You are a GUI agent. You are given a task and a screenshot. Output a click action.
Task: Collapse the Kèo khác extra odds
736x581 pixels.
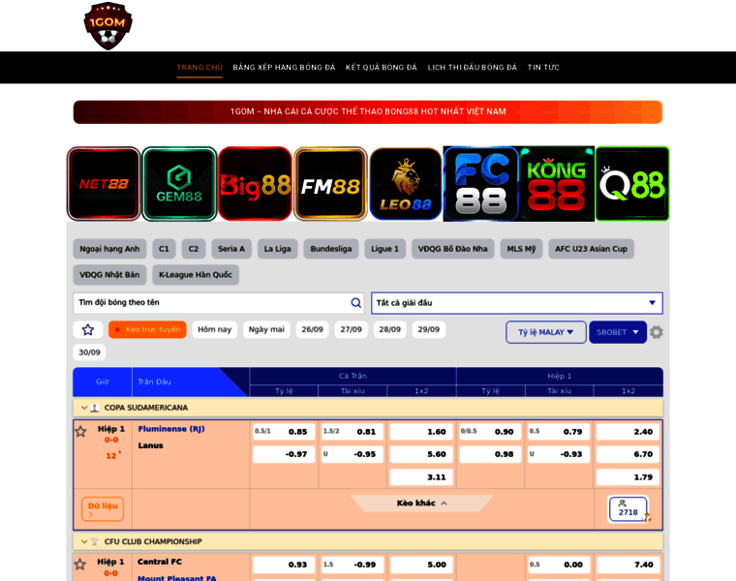click(x=421, y=504)
